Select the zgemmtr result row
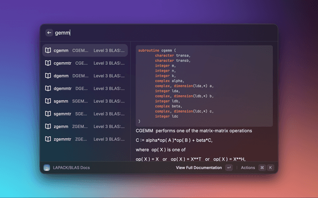The height and width of the screenshot is (198, 318). [x=84, y=140]
